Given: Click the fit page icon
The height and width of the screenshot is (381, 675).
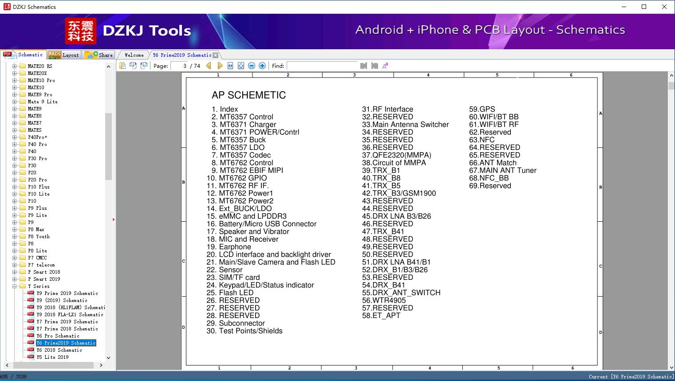Looking at the screenshot, I should coord(241,66).
